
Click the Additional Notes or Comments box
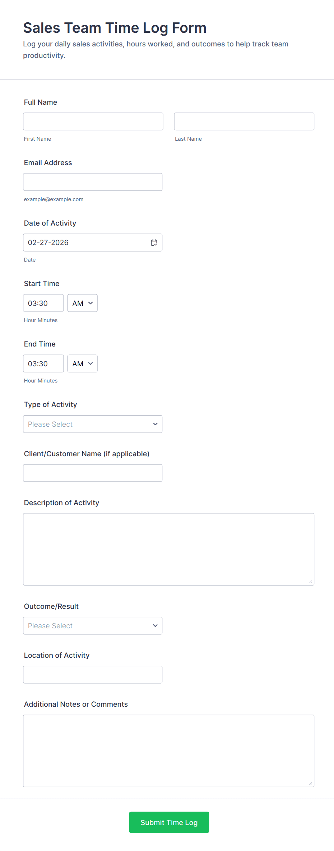(168, 751)
